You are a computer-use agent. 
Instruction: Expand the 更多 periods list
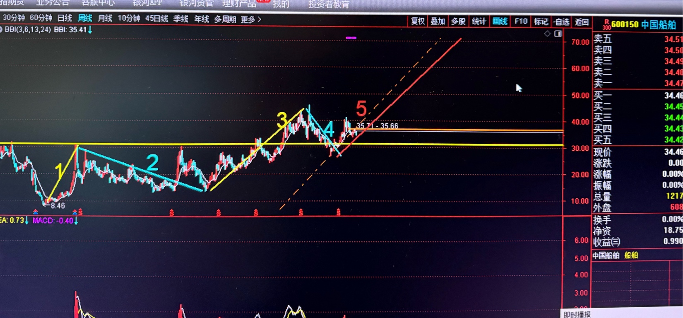[251, 19]
